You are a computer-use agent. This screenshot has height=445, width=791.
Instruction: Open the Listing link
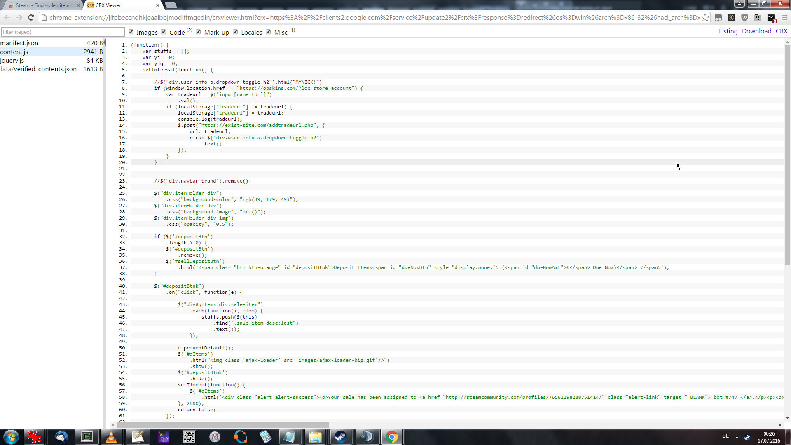click(x=728, y=31)
